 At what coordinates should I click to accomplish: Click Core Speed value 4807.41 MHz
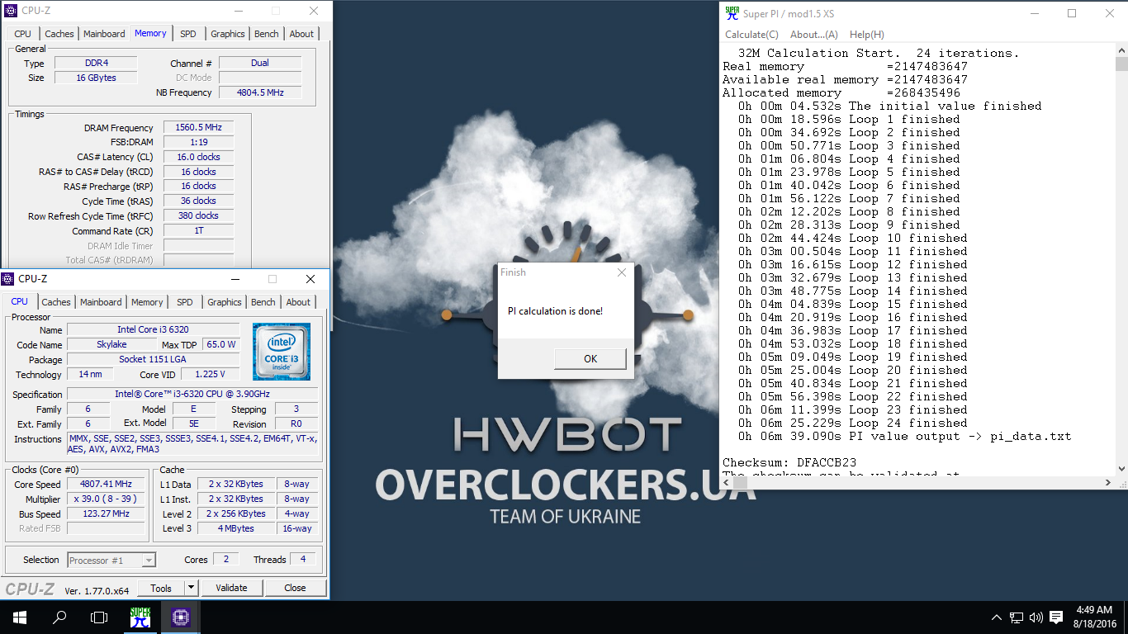(x=106, y=485)
